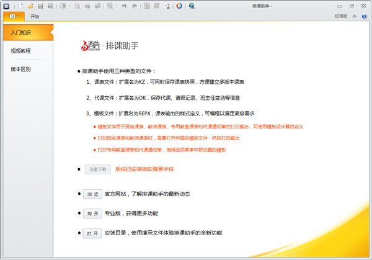Open the orange file menu dropdown button
This screenshot has width=372, height=260.
[14, 16]
